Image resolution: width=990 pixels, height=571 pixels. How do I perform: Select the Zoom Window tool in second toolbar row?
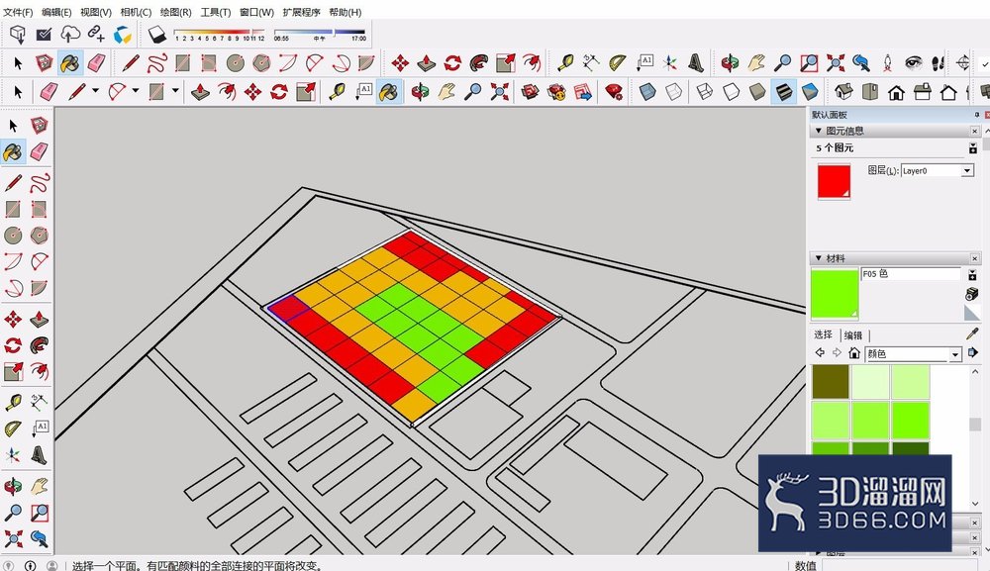pos(809,63)
